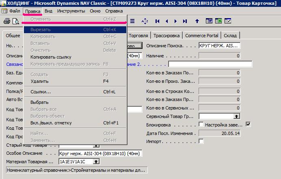Click Вставить Ctrl+V menu entry
The image size is (281, 179).
75,43
